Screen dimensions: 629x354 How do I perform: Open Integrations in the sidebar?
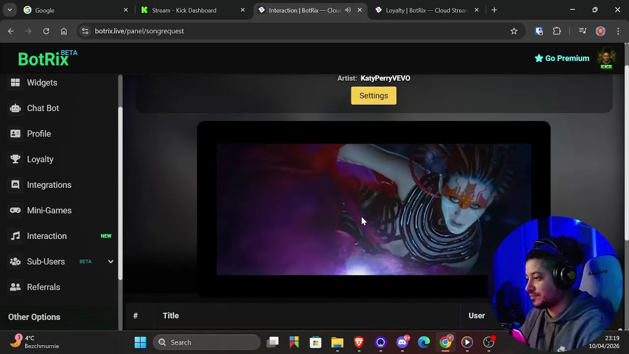[49, 185]
